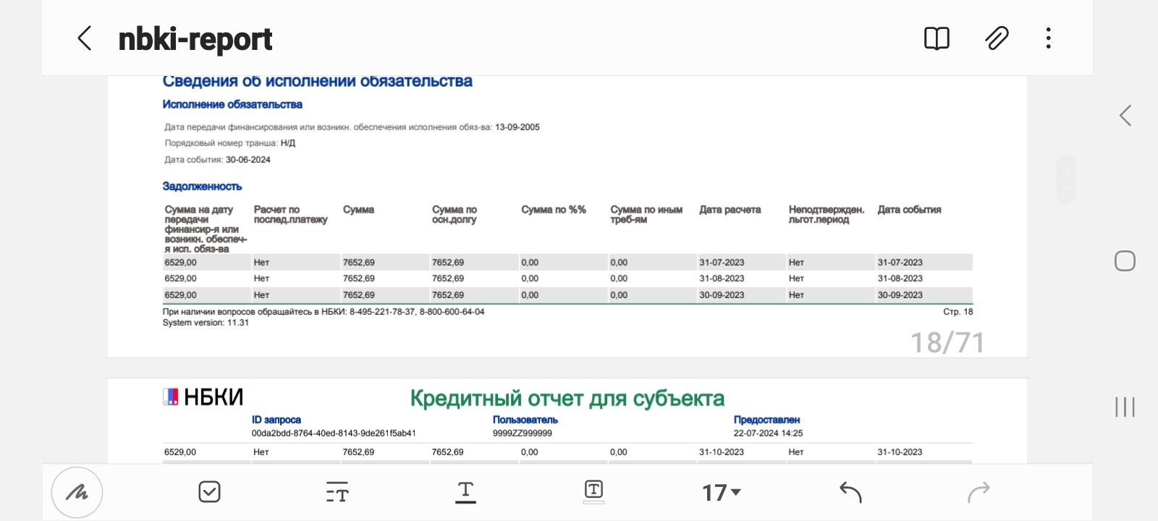Tap the greyed redo arrow
The height and width of the screenshot is (521, 1158).
979,492
